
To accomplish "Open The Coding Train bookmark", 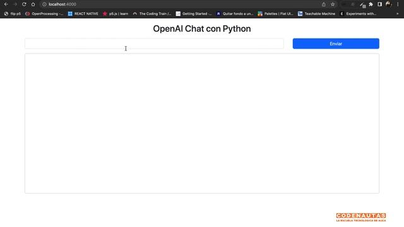I will tap(152, 14).
